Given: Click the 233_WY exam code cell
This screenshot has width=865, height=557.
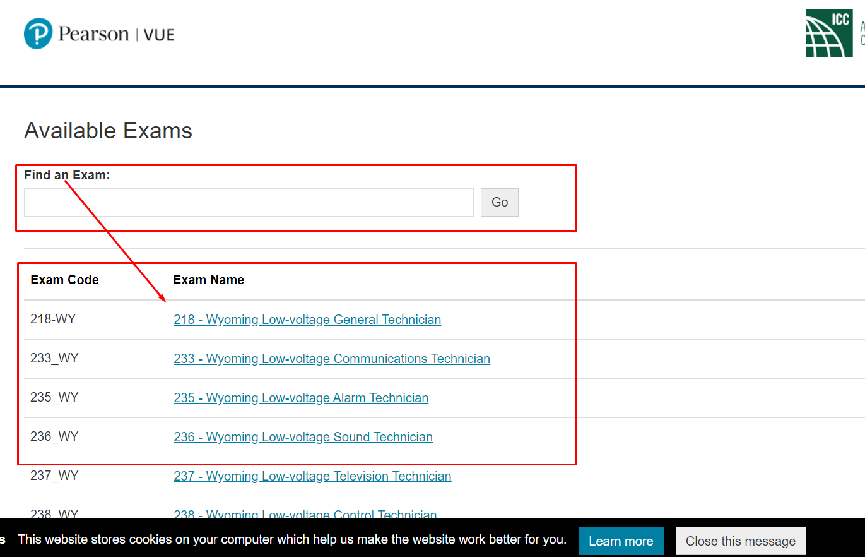Looking at the screenshot, I should click(54, 358).
